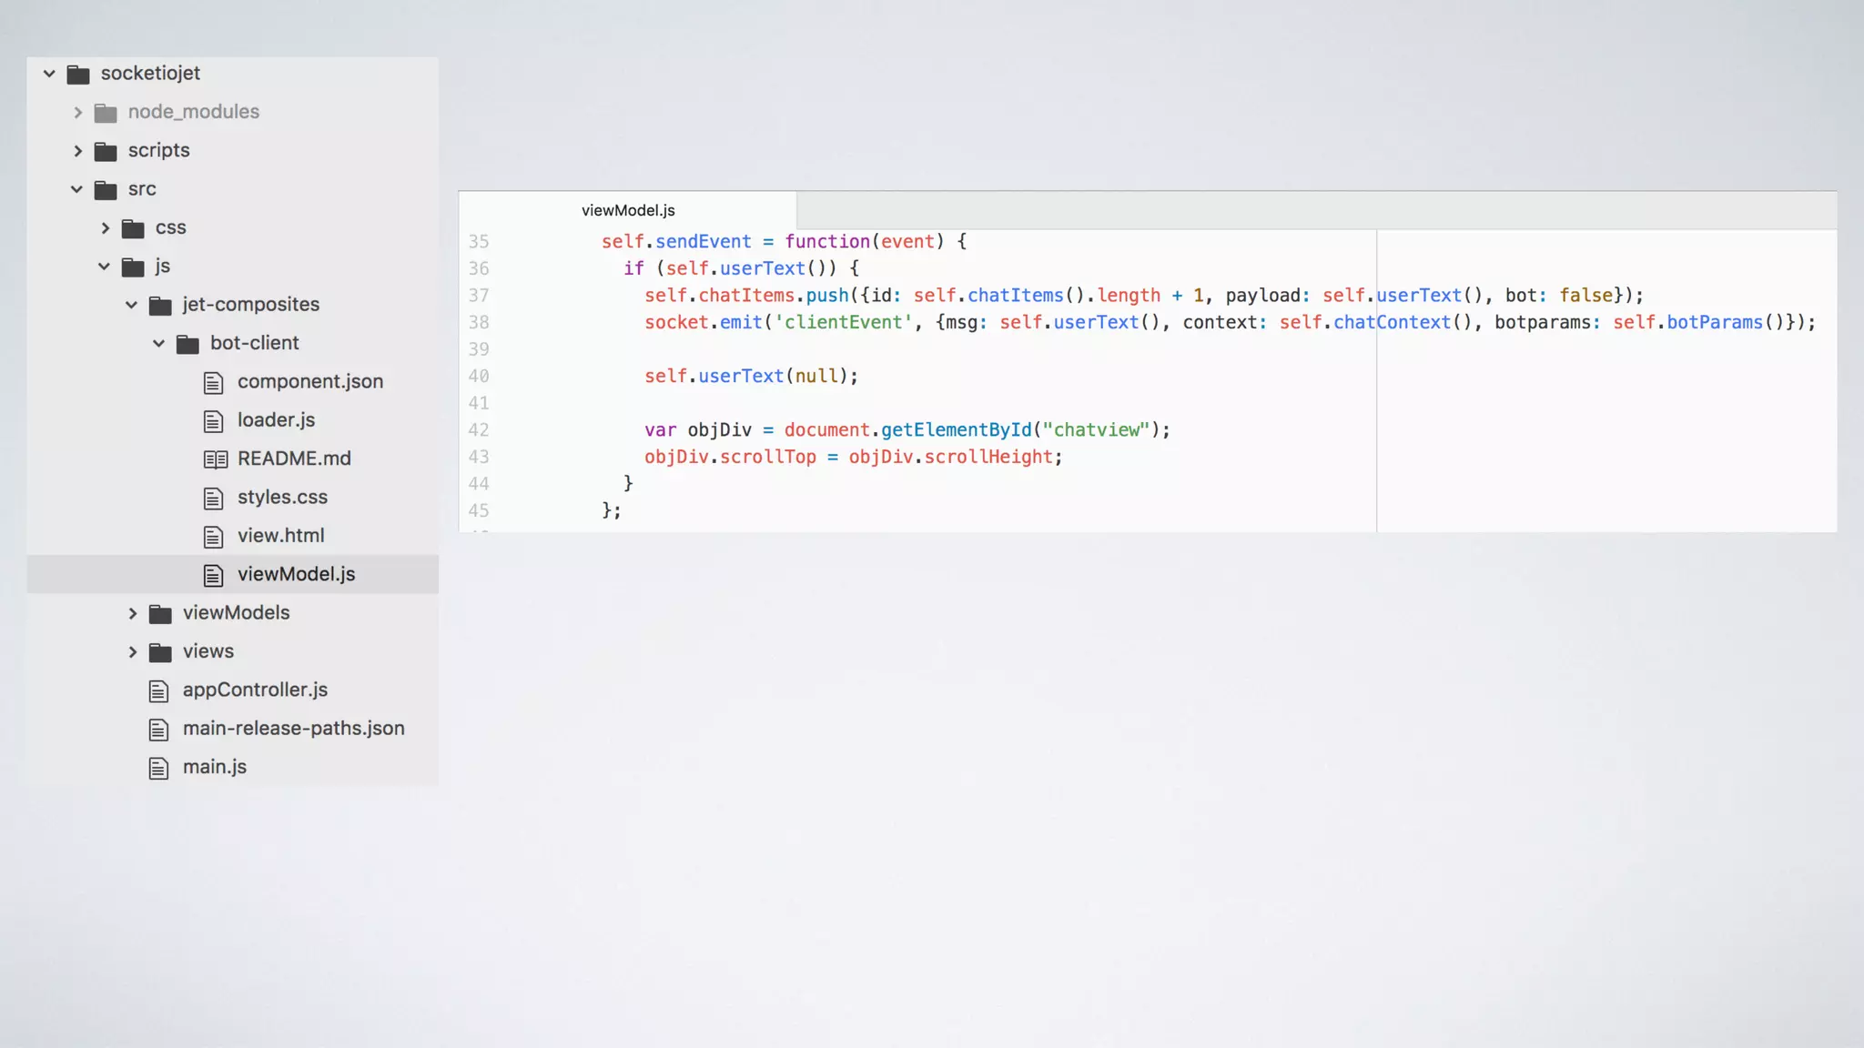The width and height of the screenshot is (1864, 1048).
Task: Click the main.js file icon
Action: (158, 769)
